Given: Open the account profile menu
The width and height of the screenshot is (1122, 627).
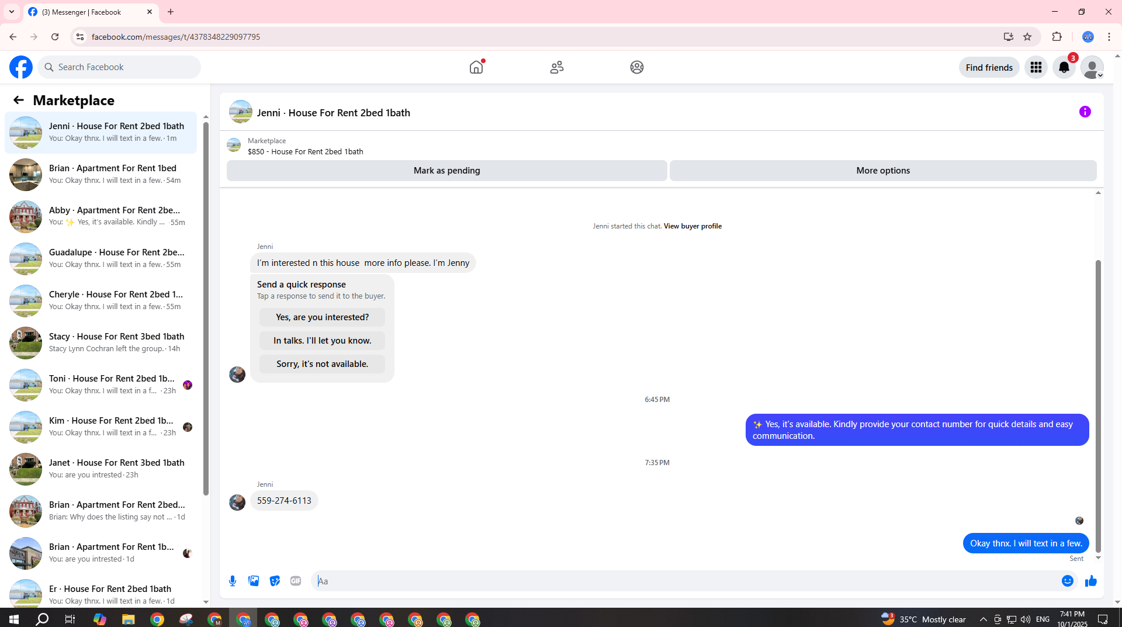Looking at the screenshot, I should [1092, 67].
